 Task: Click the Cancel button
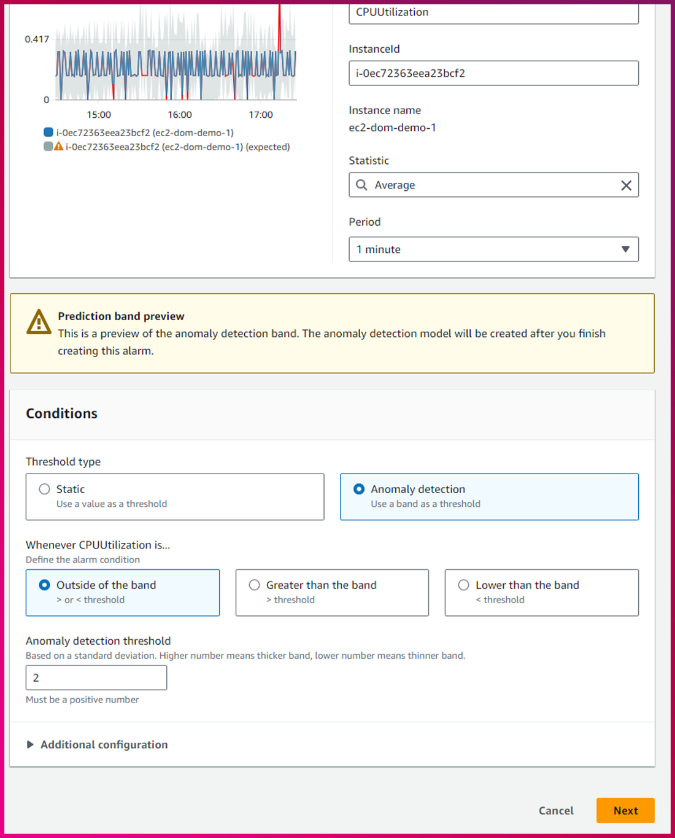tap(556, 810)
